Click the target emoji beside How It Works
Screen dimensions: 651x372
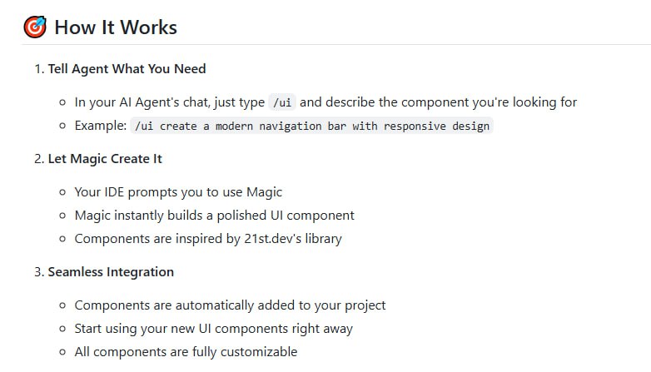tap(35, 27)
